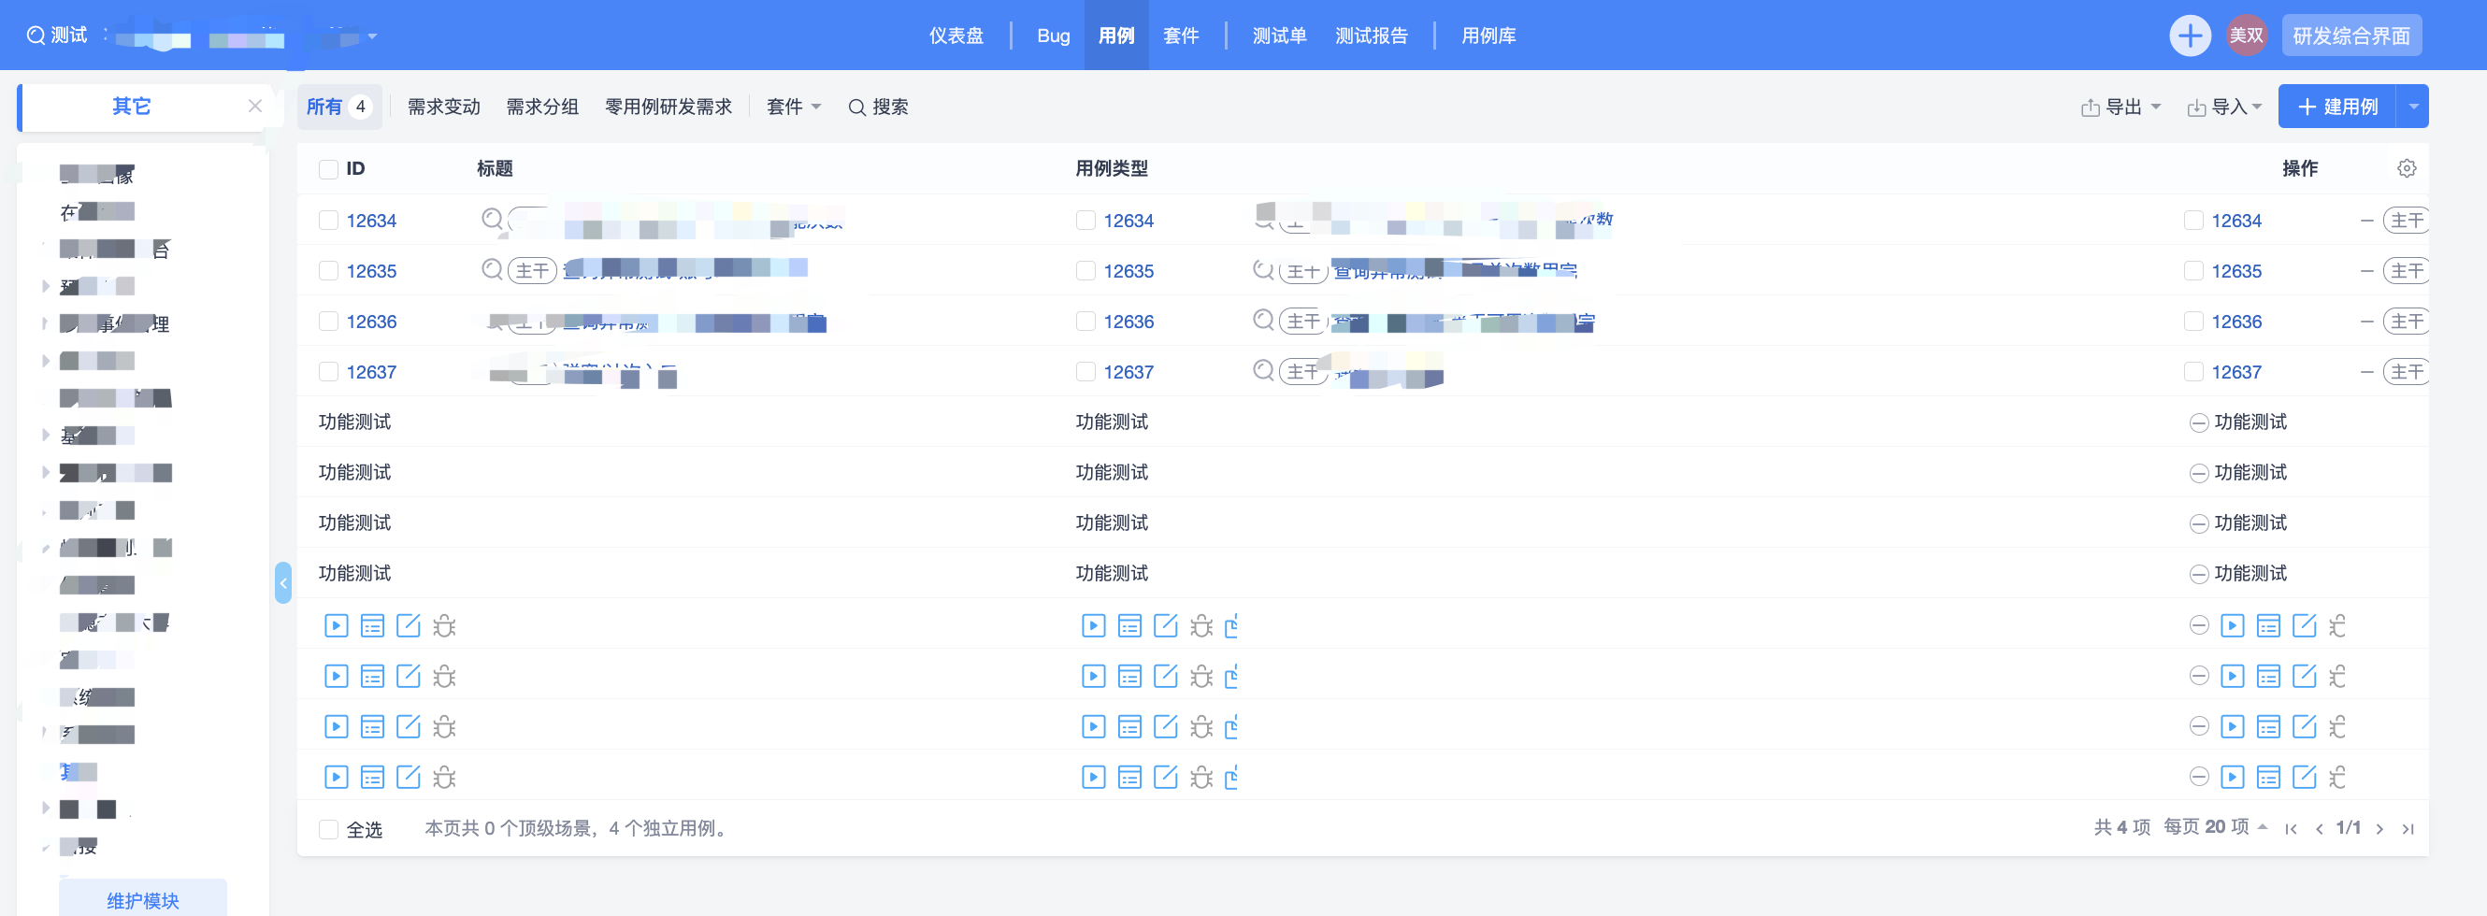Click the next page arrow
Screen dimensions: 2487x916
click(x=2379, y=828)
